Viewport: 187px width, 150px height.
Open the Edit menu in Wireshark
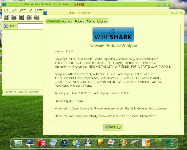pos(14,10)
